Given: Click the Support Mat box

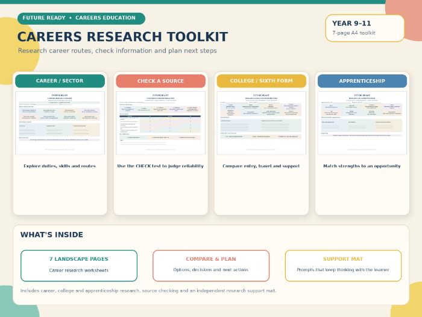Looking at the screenshot, I should coord(343,266).
